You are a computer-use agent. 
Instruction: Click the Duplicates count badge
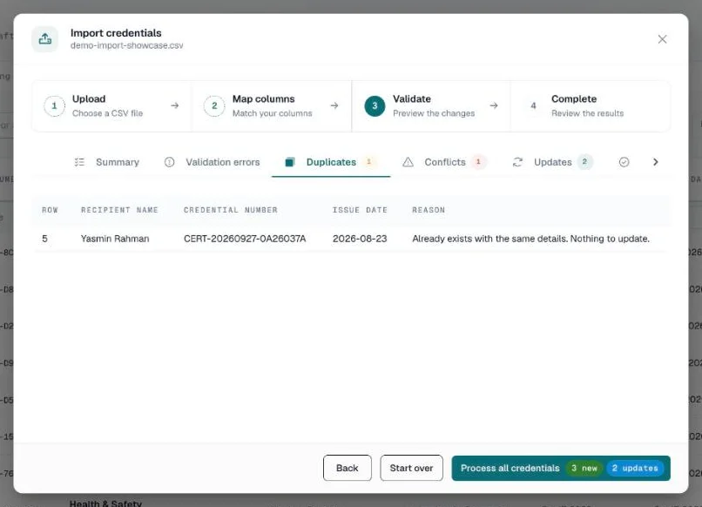(369, 162)
